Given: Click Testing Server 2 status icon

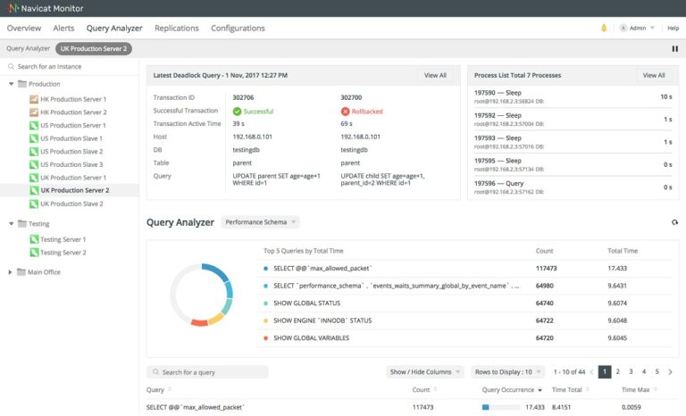Looking at the screenshot, I should tap(34, 253).
